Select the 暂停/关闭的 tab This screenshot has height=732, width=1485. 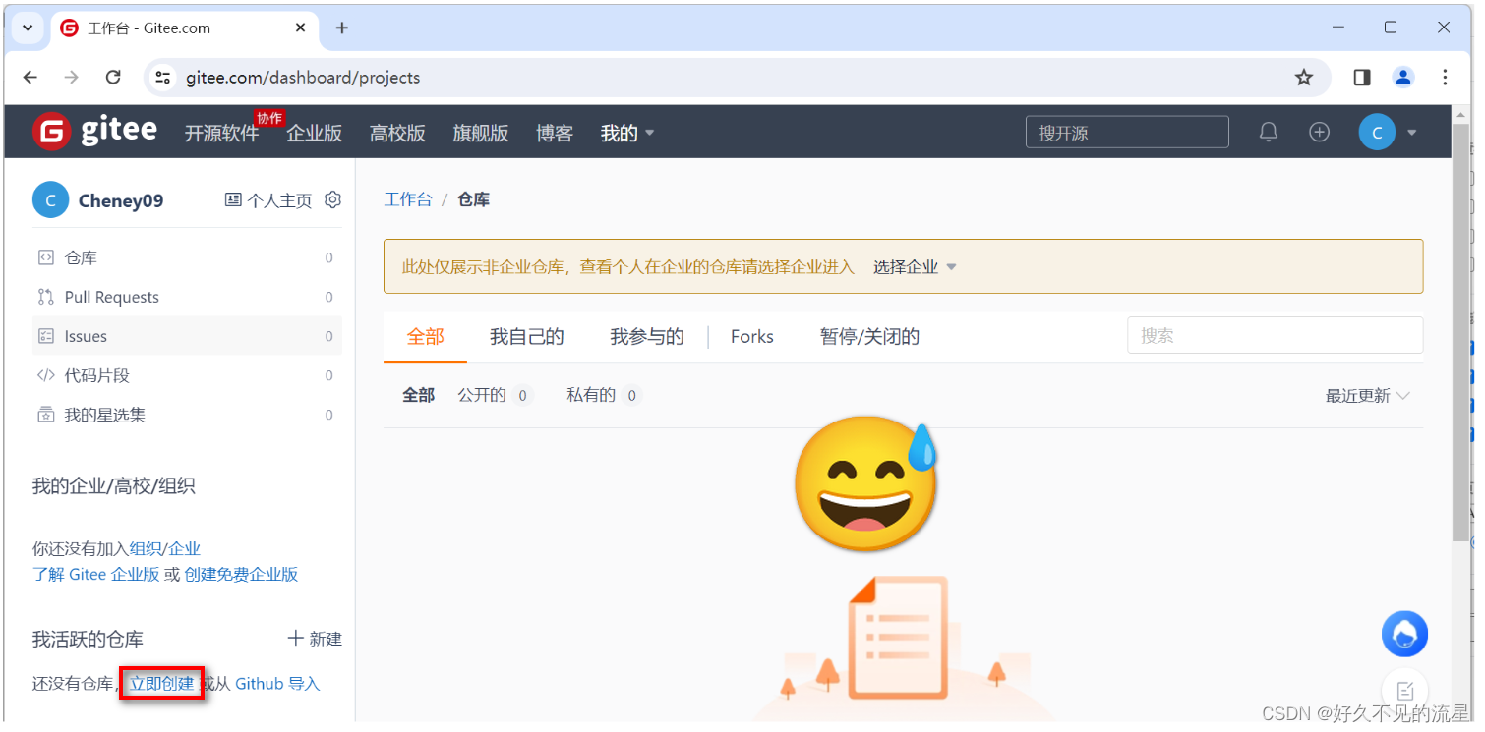coord(869,337)
